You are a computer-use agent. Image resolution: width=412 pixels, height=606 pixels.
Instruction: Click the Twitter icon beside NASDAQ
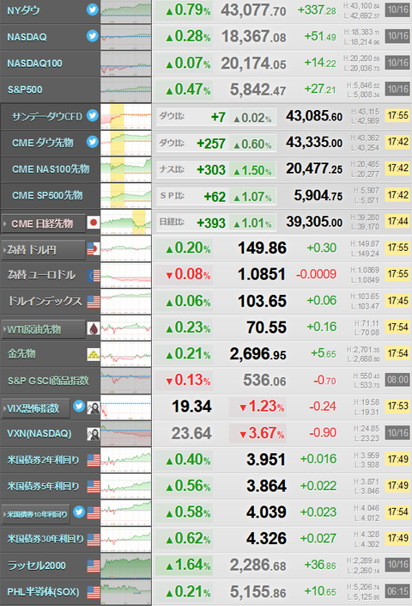[92, 36]
